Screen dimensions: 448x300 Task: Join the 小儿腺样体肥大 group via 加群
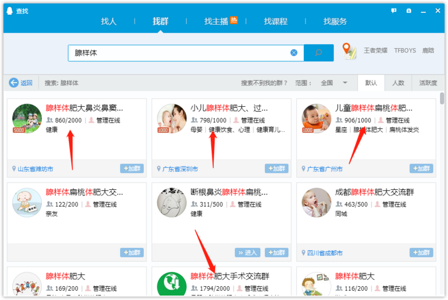[x=277, y=169]
